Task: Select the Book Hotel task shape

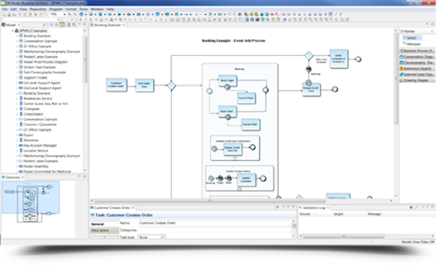Action: (227, 111)
